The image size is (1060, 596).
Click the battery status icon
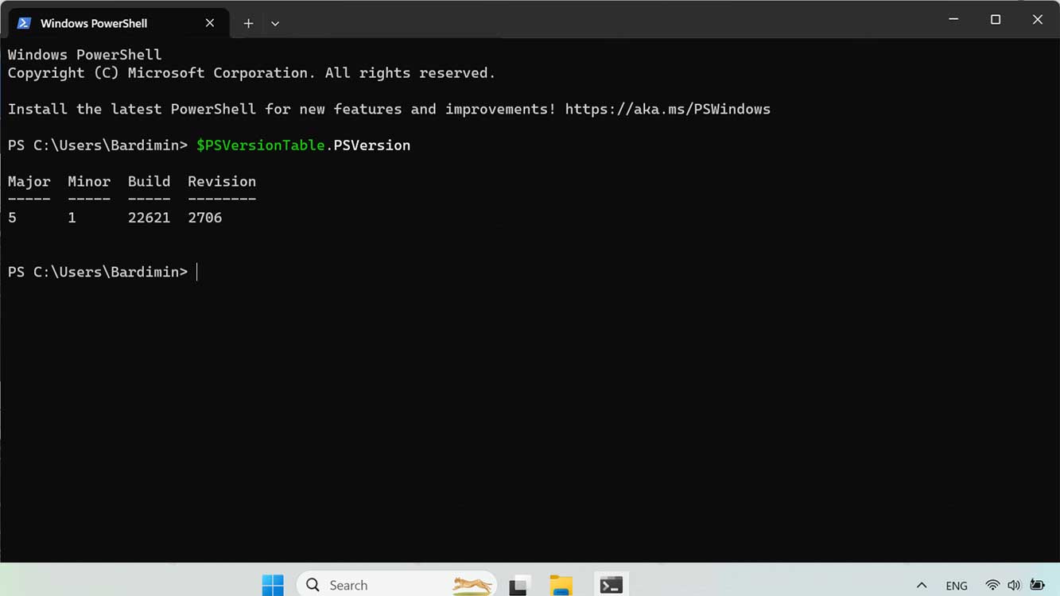click(1038, 586)
